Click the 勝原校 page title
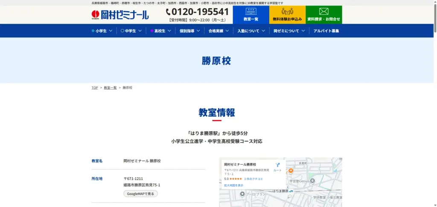The height and width of the screenshot is (207, 437). [216, 61]
